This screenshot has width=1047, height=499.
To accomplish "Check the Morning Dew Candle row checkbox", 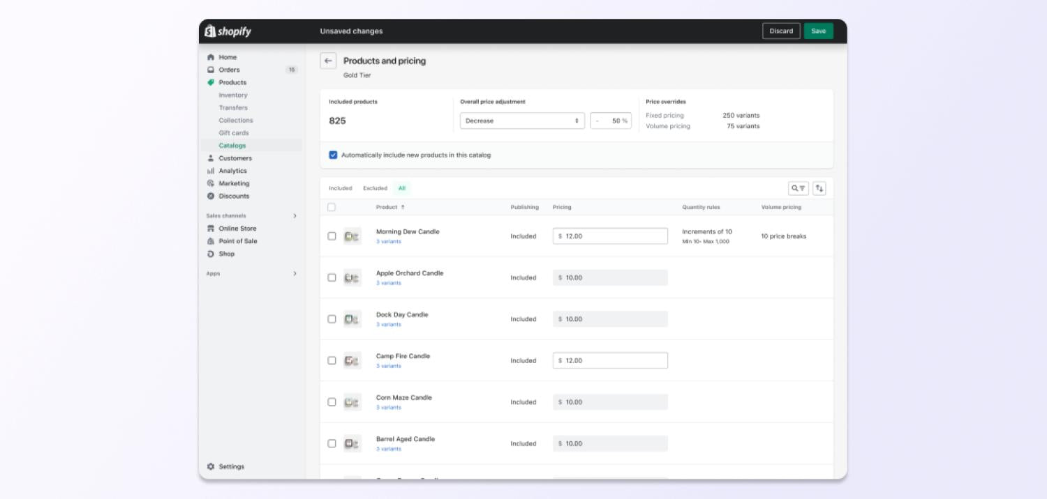I will click(x=330, y=235).
